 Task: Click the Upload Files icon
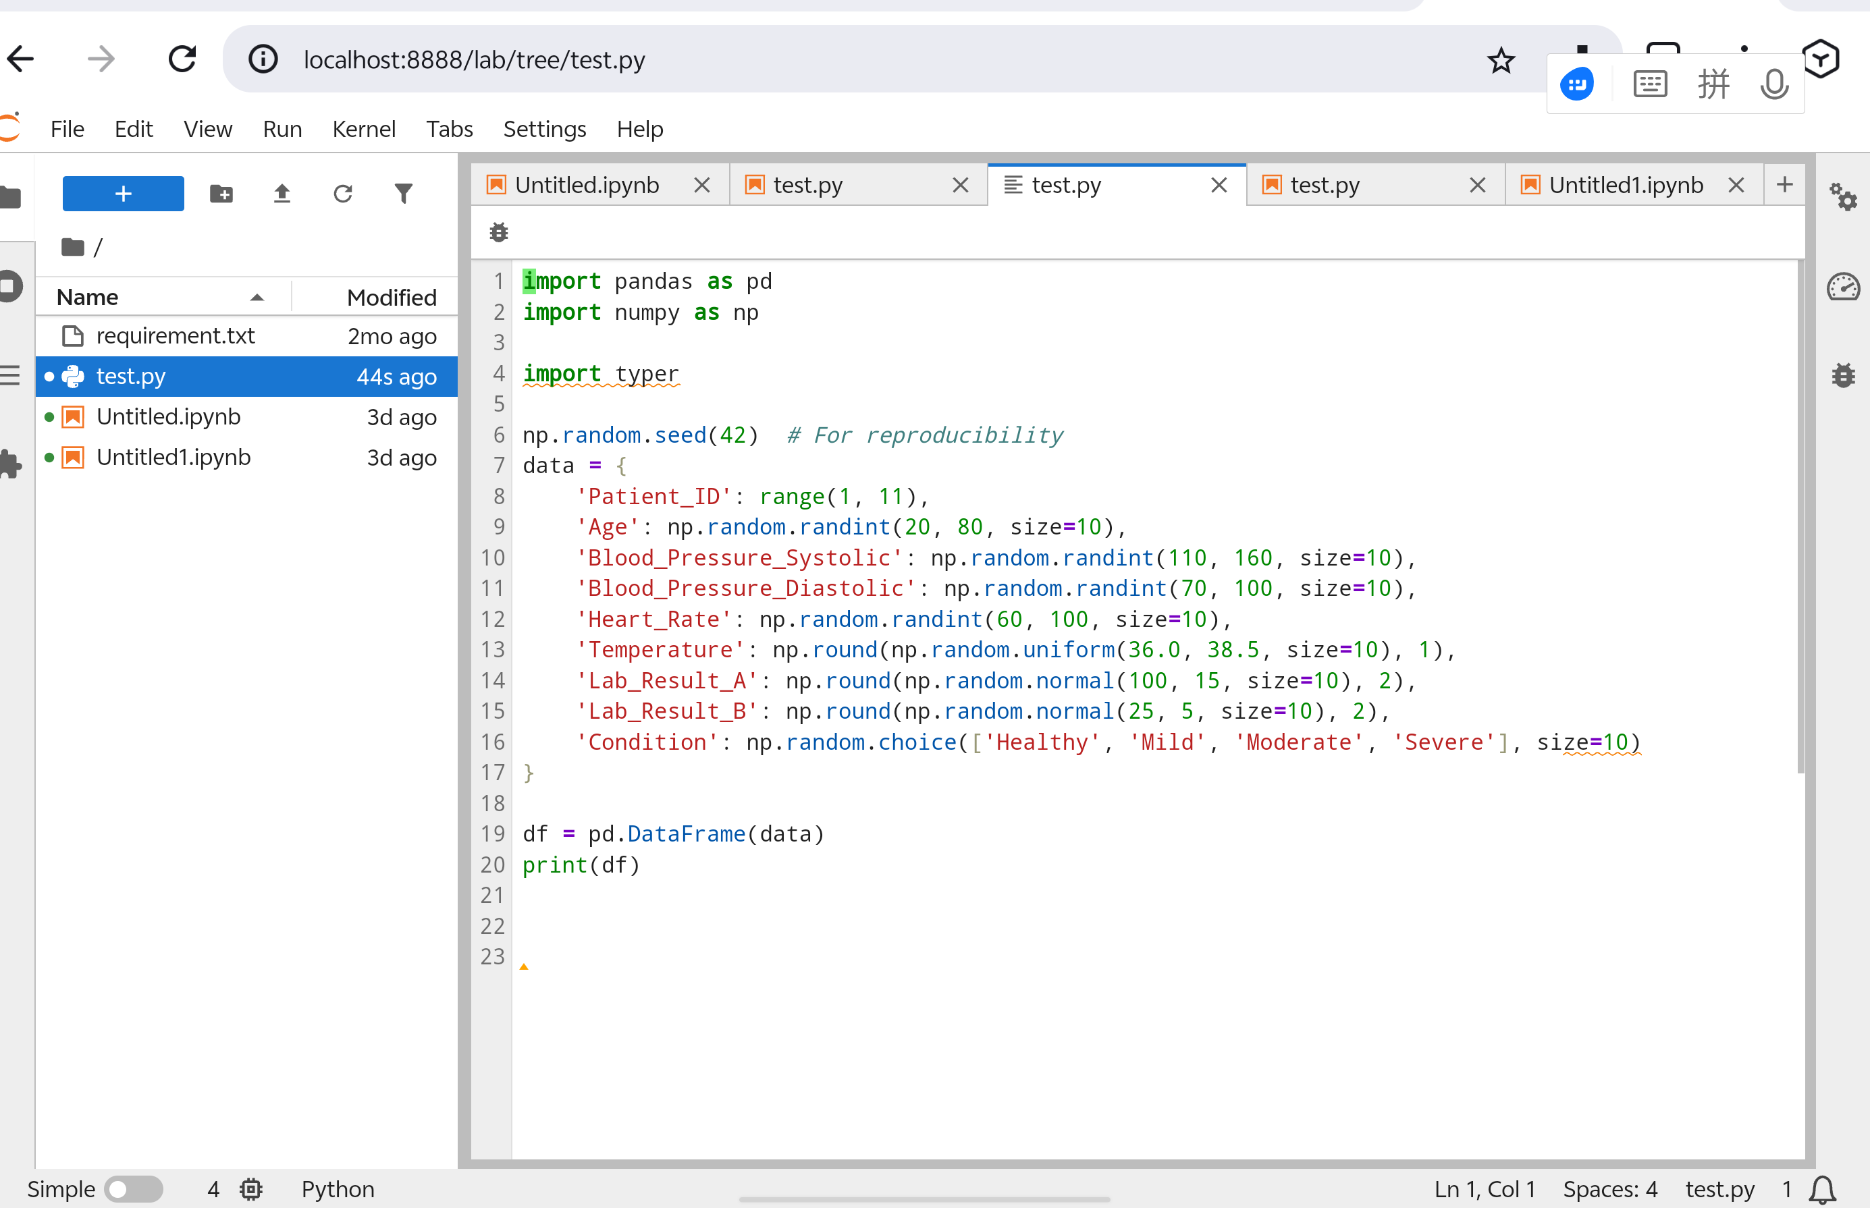[282, 194]
